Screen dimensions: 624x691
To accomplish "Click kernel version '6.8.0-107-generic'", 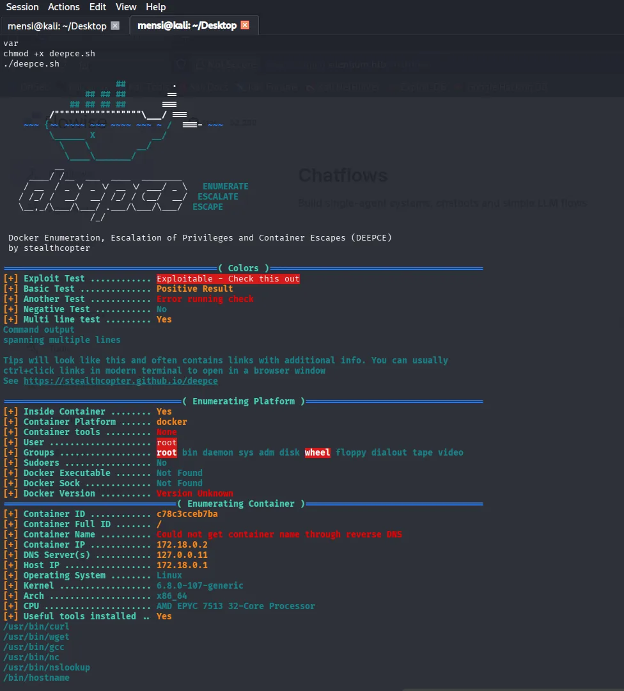I will coord(200,585).
